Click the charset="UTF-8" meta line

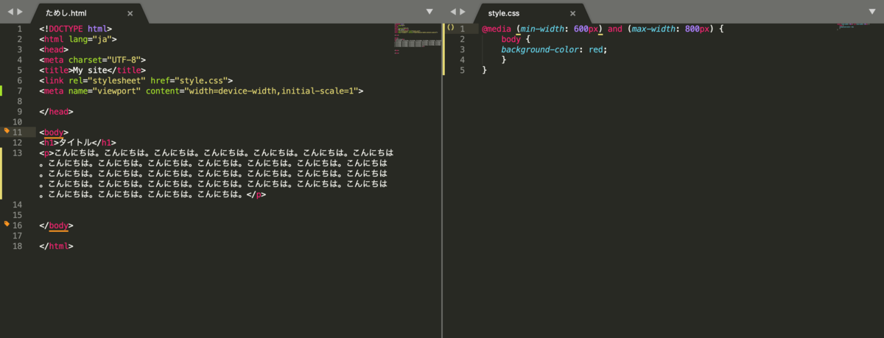pos(93,60)
